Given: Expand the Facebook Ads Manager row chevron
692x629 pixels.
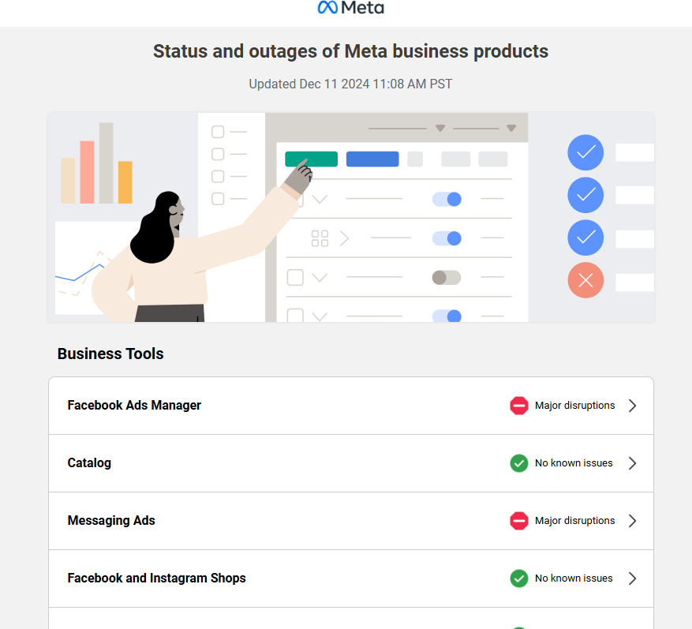Looking at the screenshot, I should (632, 406).
